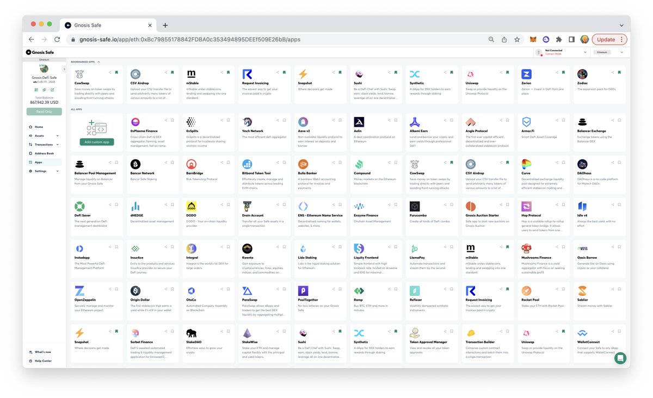The width and height of the screenshot is (653, 398).
Task: Expand the Assets sidebar submenu
Action: tap(58, 136)
